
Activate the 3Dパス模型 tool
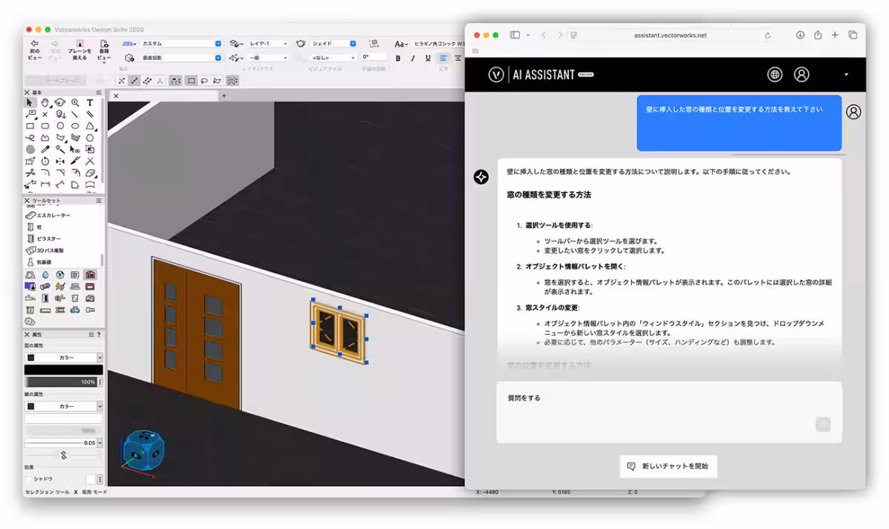(x=43, y=250)
